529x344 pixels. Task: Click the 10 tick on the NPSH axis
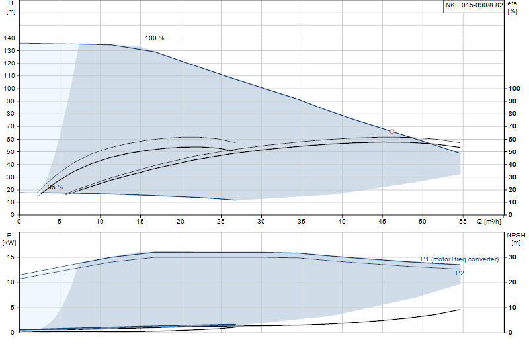pos(512,308)
